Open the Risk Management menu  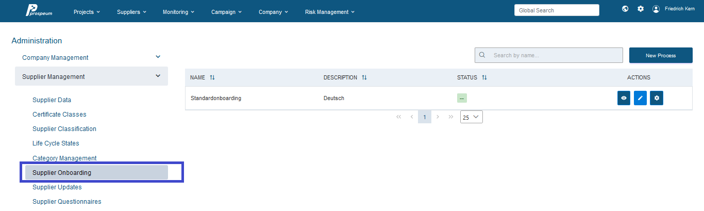pyautogui.click(x=330, y=12)
